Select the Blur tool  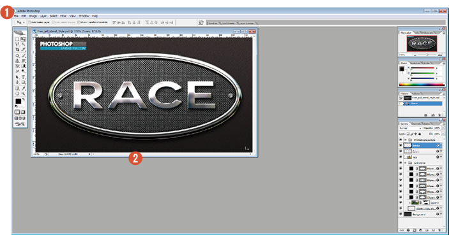[17, 71]
